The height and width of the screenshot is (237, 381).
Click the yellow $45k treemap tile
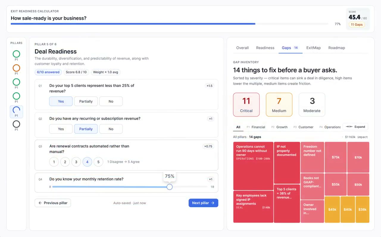(x=332, y=209)
